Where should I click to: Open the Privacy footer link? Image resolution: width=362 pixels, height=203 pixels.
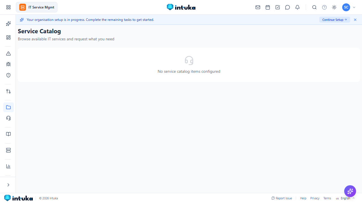[315, 198]
